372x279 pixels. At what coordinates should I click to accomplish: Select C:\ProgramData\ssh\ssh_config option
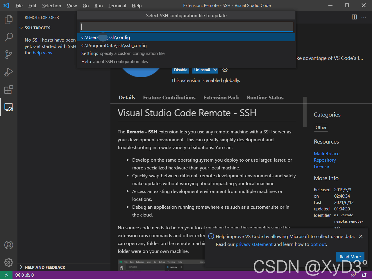(x=186, y=45)
